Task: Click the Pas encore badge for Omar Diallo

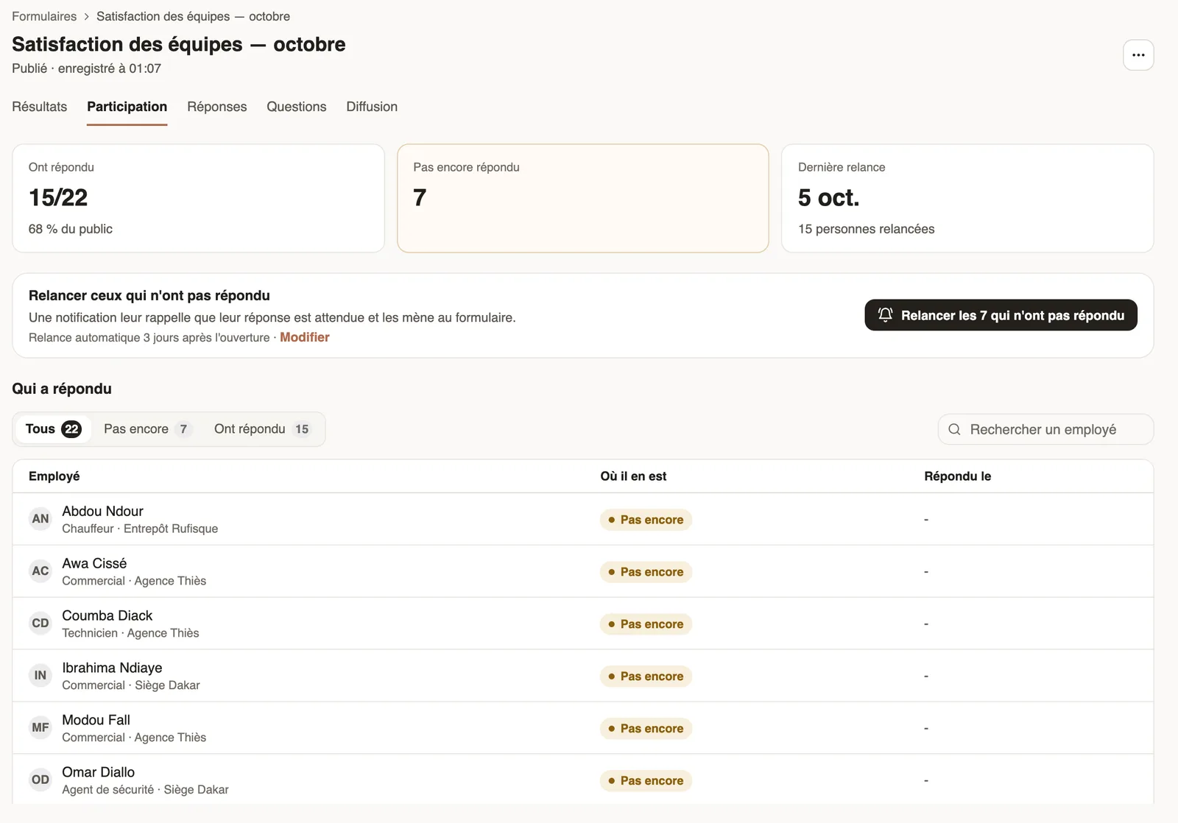Action: pyautogui.click(x=646, y=781)
